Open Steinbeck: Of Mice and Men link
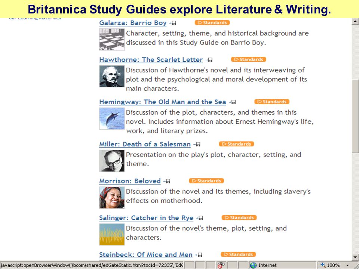Screen dimensions: 359x269 [145, 255]
